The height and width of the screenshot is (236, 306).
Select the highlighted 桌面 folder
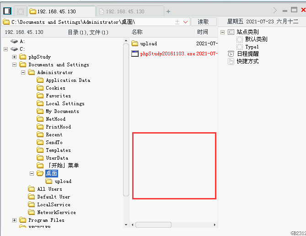[x=52, y=173]
